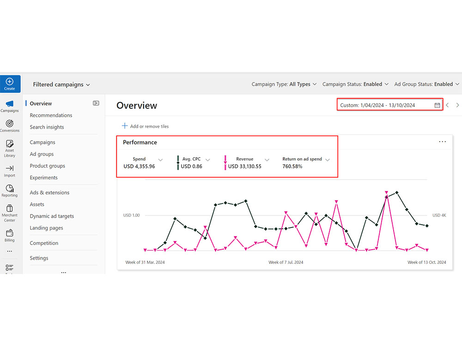Image resolution: width=462 pixels, height=346 pixels.
Task: Click the Week of 7 Jul. 2024 axis label
Action: pos(286,262)
